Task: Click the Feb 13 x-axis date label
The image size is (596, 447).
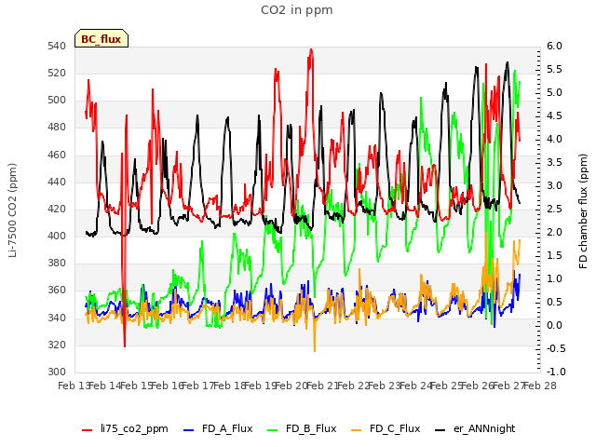Action: pos(74,386)
